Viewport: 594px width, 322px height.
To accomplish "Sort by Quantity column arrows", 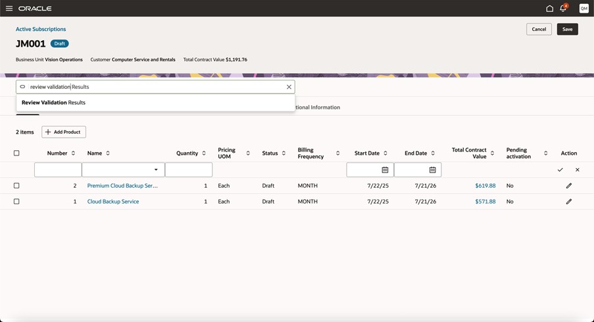I will pos(204,153).
